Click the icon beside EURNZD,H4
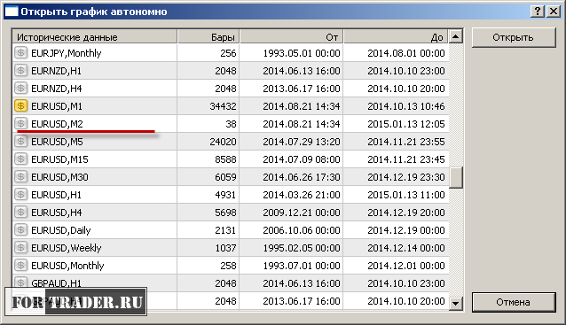This screenshot has height=325, width=566. coord(21,89)
